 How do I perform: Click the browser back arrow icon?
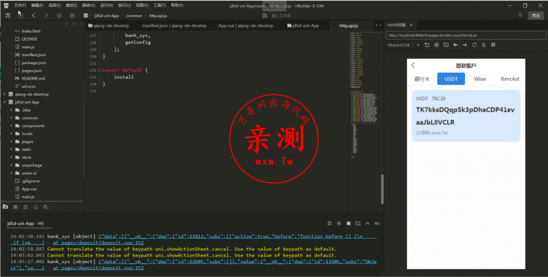455,45
